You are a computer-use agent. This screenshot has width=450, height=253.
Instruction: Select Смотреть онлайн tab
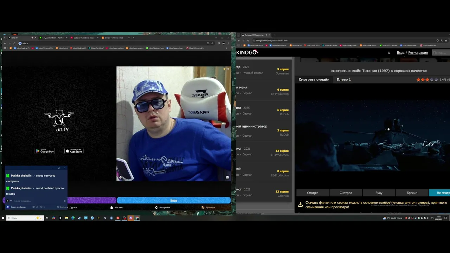[x=314, y=79]
